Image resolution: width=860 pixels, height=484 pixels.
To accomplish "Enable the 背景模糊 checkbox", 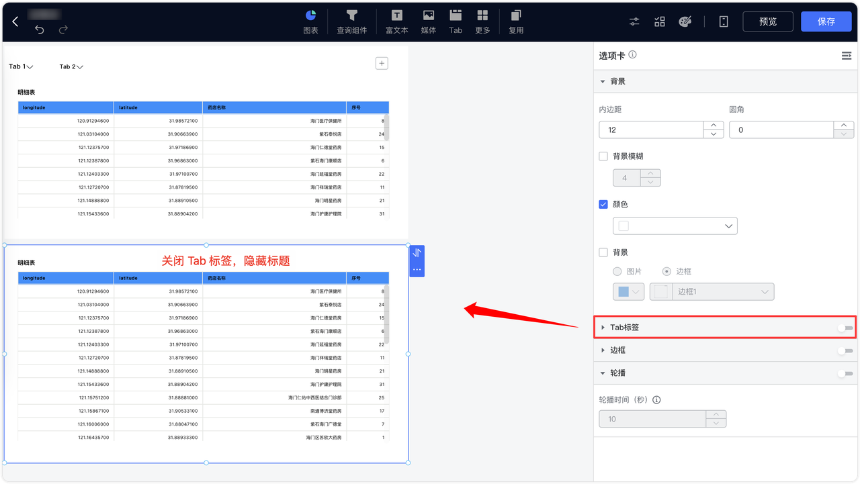I will tap(603, 156).
